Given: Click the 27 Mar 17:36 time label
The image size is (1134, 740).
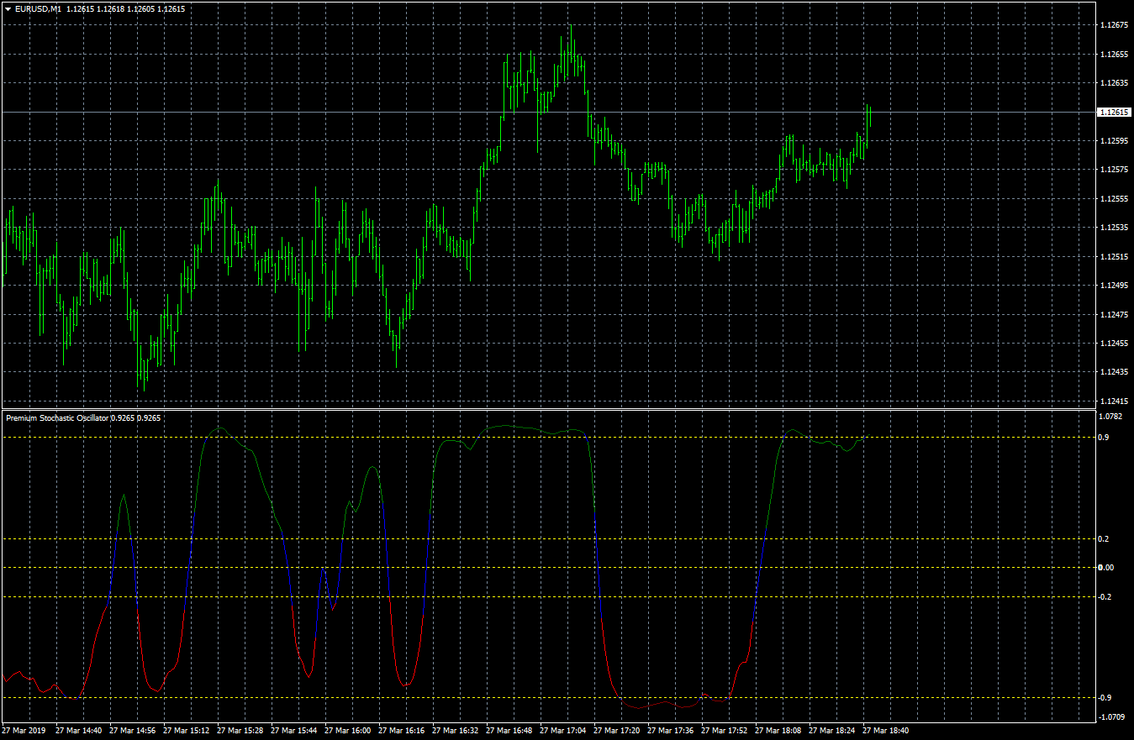Looking at the screenshot, I should pos(671,731).
